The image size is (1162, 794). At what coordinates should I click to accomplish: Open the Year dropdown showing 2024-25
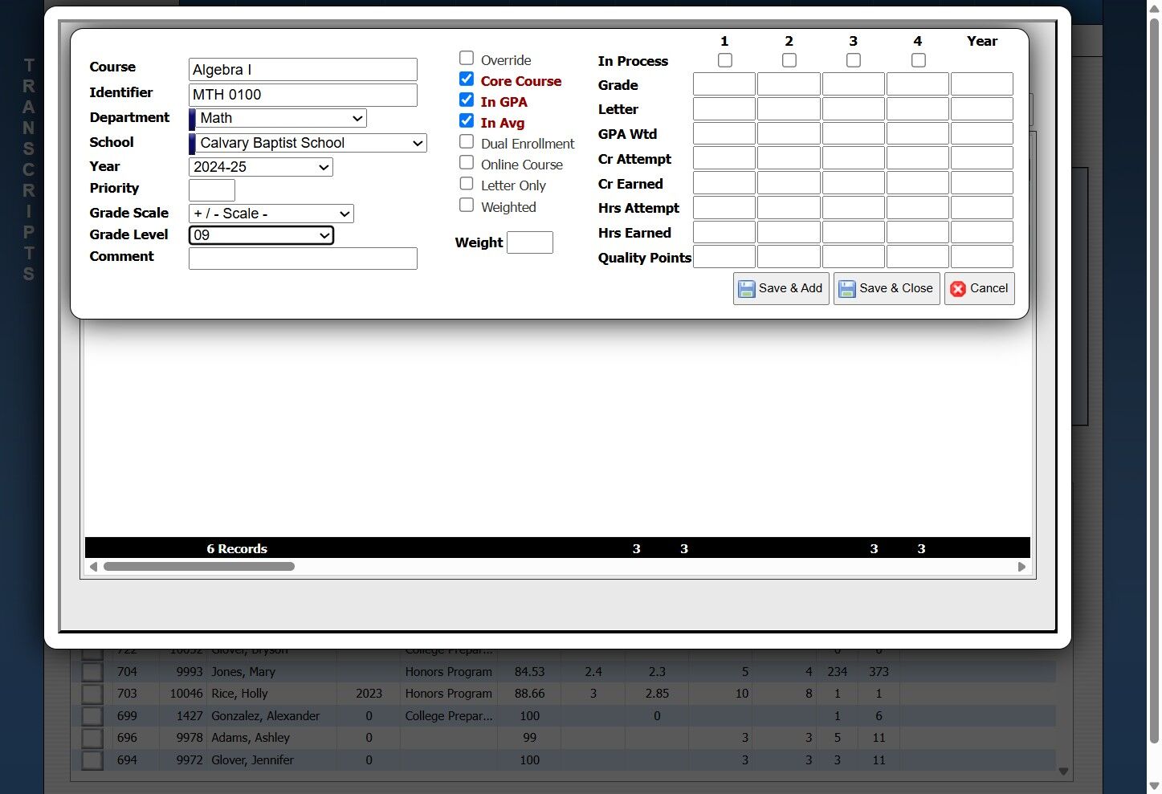coord(261,167)
